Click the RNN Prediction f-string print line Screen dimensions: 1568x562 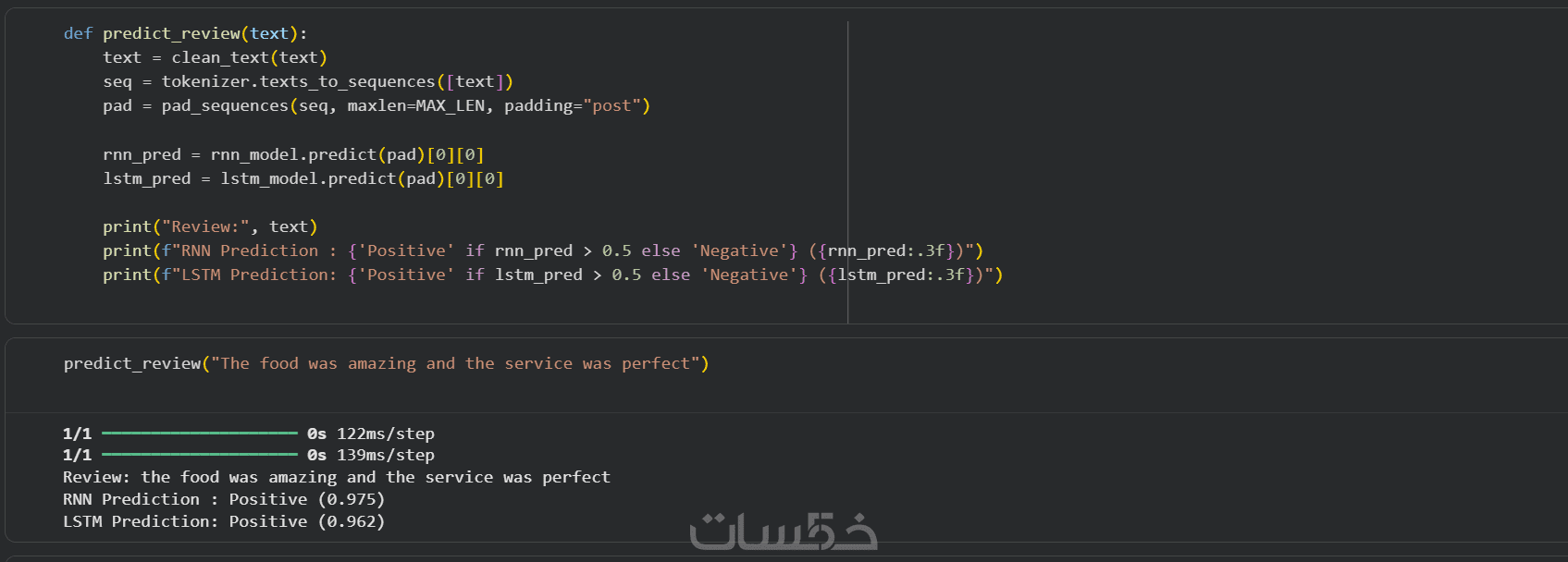[x=542, y=250]
